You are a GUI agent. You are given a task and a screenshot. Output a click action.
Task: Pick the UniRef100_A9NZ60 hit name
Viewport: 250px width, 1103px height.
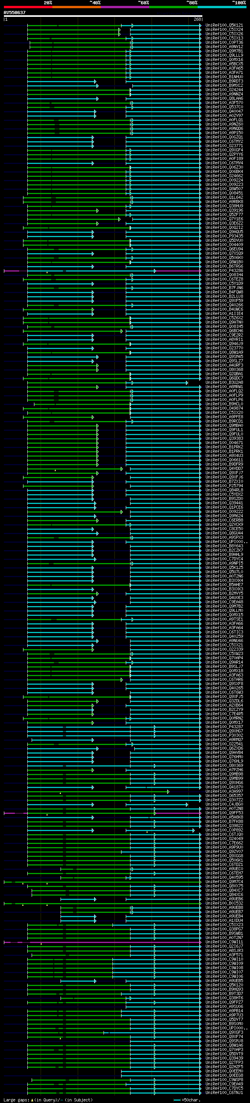point(224,124)
